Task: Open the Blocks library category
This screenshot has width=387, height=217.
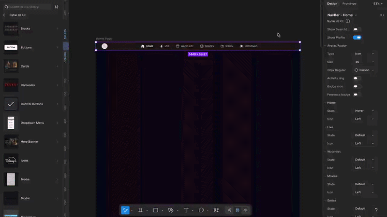Action: coord(31,28)
